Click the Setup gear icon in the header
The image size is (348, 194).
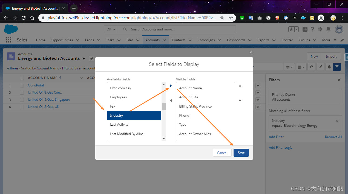pyautogui.click(x=320, y=29)
